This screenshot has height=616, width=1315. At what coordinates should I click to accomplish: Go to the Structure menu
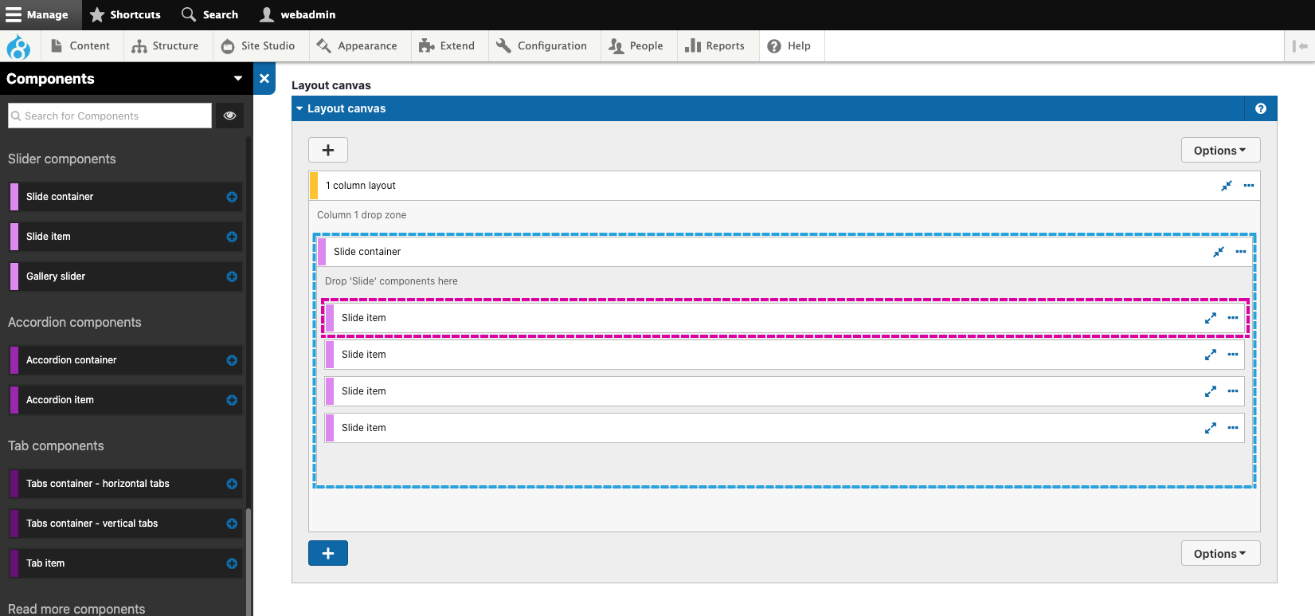click(166, 46)
